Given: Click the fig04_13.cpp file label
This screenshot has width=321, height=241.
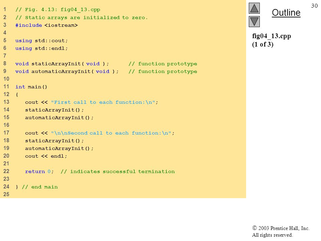Looking at the screenshot, I should pyautogui.click(x=272, y=36).
